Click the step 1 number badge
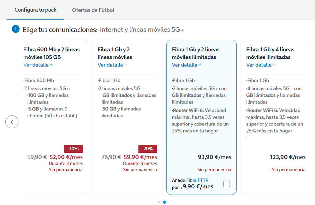 click(x=15, y=29)
